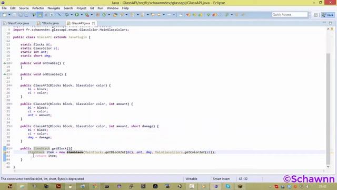Open the Navigate menu

[54, 8]
